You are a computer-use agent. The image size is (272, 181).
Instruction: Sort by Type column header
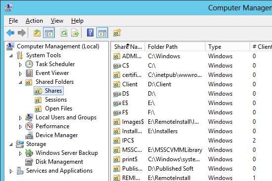(227, 47)
